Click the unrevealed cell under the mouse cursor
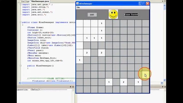The width and height of the screenshot is (183, 103). pos(146,75)
